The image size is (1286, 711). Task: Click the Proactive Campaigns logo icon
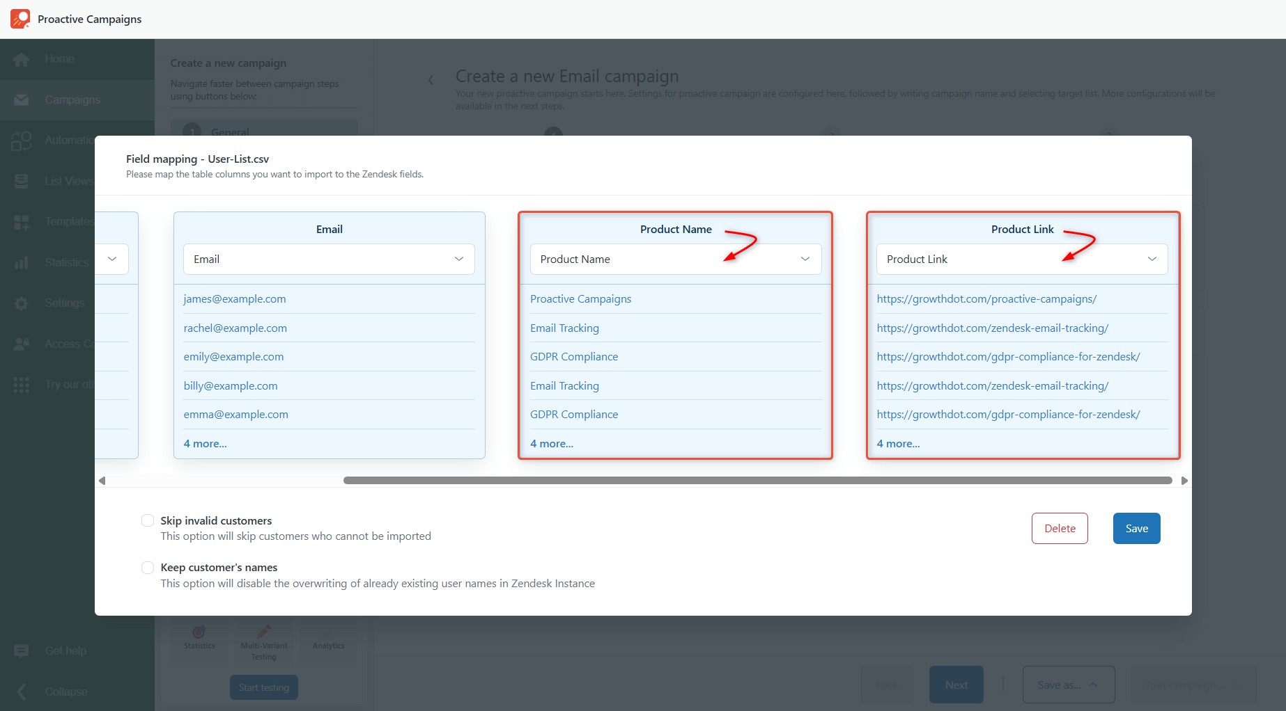20,19
